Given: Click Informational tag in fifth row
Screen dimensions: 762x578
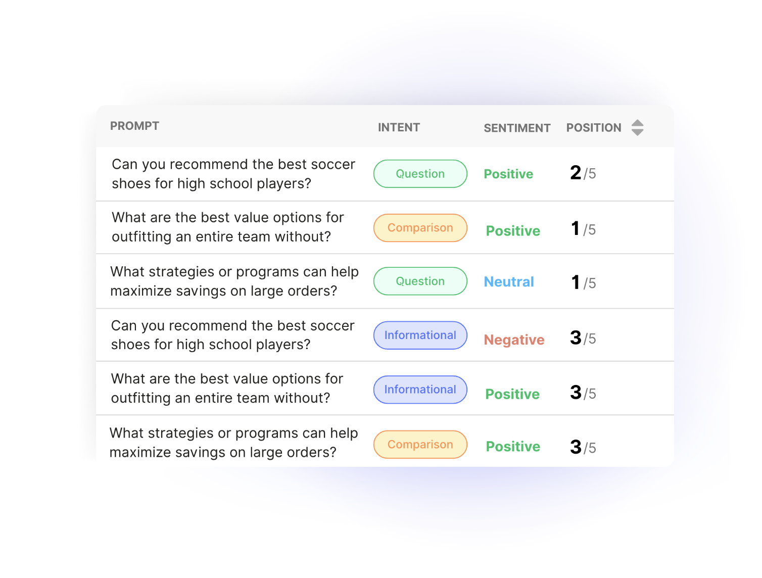Looking at the screenshot, I should tap(420, 390).
